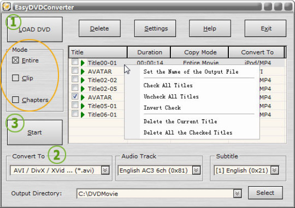Tick the checkbox for Title00-01

(x=75, y=62)
